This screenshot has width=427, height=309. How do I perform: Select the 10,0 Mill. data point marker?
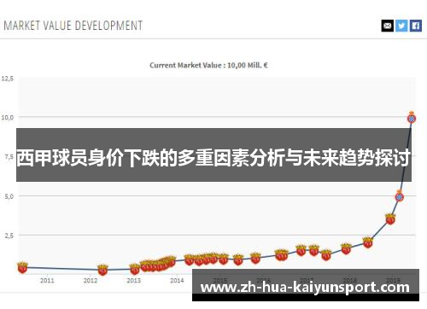pyautogui.click(x=412, y=118)
